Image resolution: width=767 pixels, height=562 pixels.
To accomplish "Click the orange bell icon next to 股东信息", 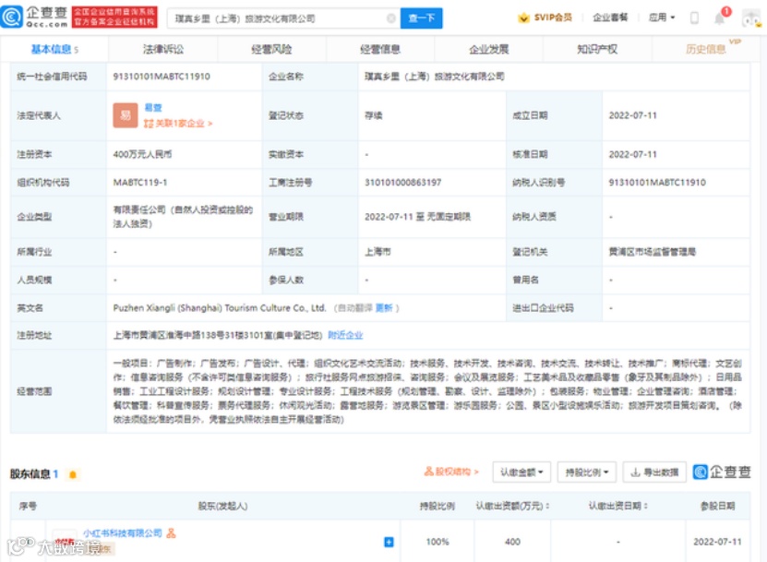I will pyautogui.click(x=73, y=474).
